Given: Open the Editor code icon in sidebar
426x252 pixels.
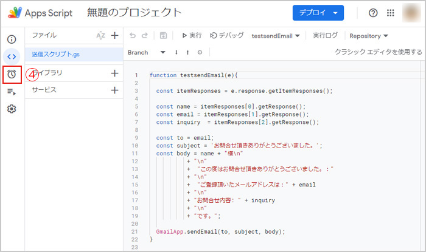Looking at the screenshot, I should click(12, 56).
